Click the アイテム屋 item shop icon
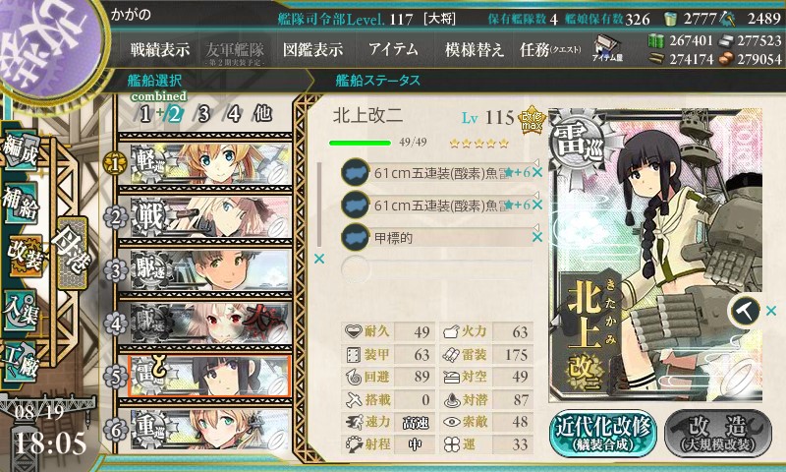 point(607,49)
